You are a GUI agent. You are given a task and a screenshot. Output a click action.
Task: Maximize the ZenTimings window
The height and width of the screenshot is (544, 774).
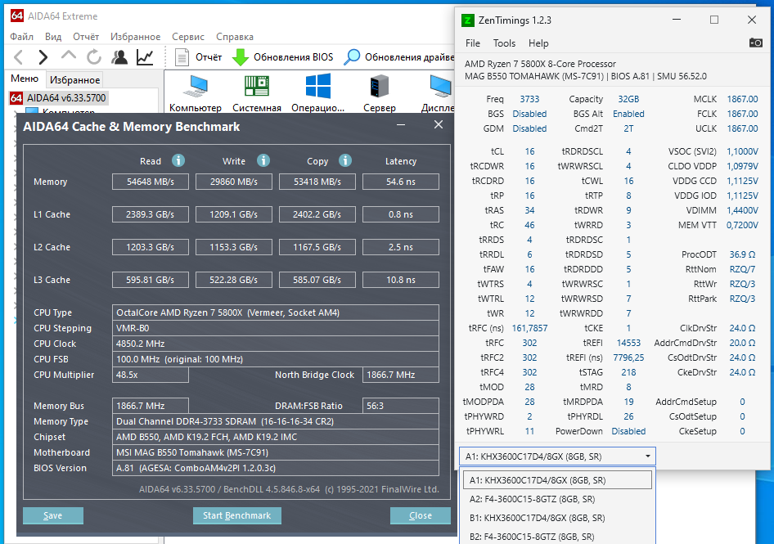(713, 20)
